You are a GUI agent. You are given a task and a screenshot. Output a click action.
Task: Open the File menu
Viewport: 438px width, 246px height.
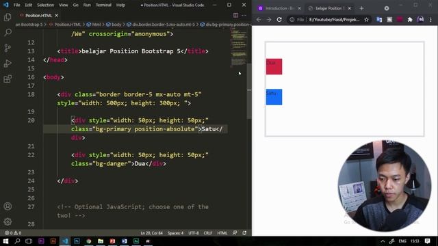[16, 5]
